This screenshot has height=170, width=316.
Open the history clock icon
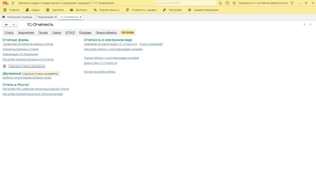(227, 3)
